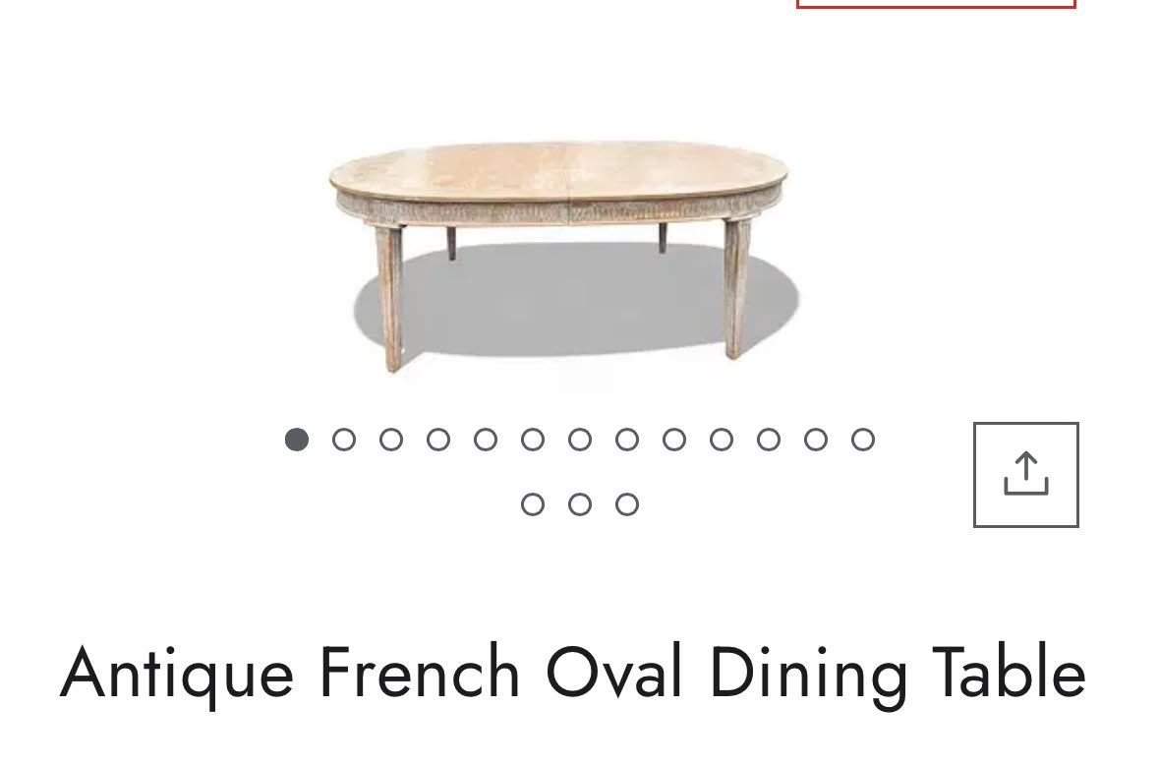Select the eighth carousel dot

point(627,440)
